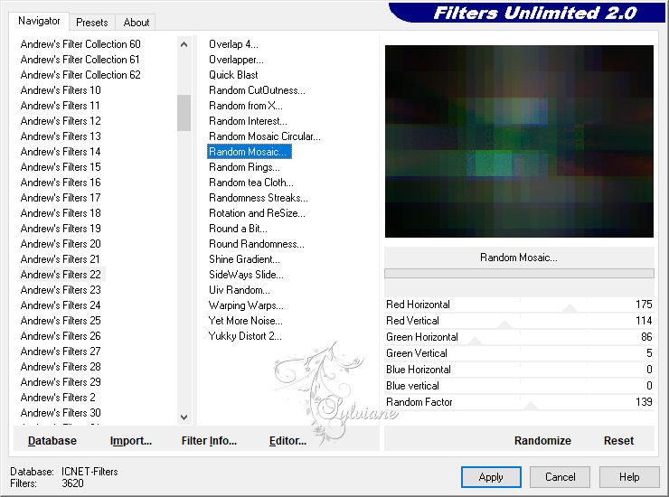
Task: Select Andrew's Filters 25 category
Action: click(61, 321)
